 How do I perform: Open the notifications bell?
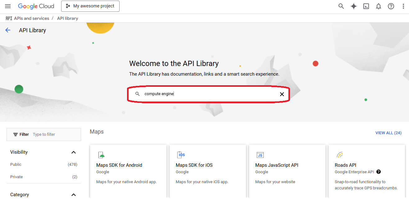click(x=379, y=6)
